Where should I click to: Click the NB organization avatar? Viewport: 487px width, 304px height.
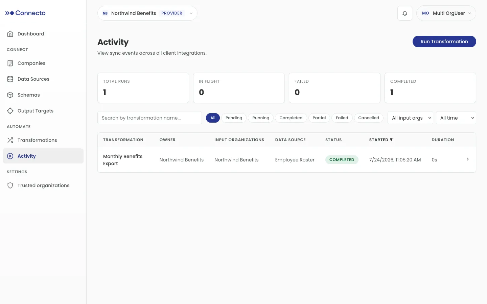(x=105, y=13)
